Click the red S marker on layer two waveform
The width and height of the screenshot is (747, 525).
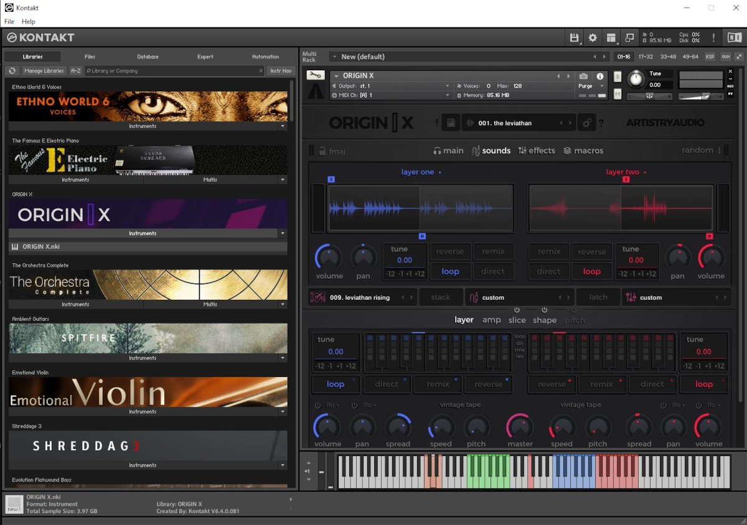pyautogui.click(x=626, y=179)
